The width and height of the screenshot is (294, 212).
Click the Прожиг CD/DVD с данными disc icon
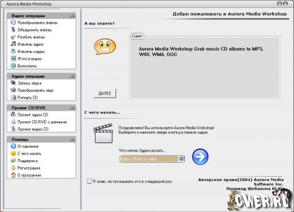(13, 122)
